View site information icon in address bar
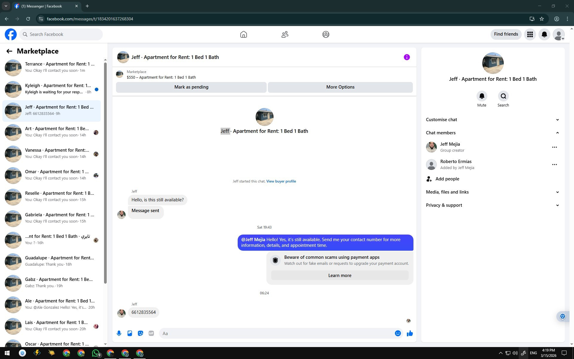574x359 pixels. click(x=41, y=19)
